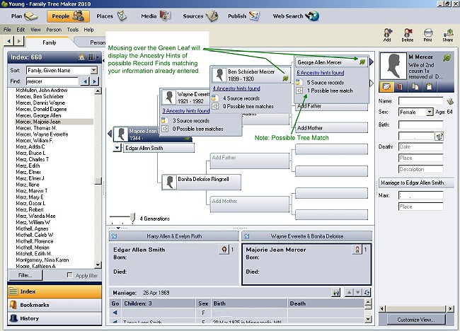Click index list scroll down arrow
Screen dimensions: 460x331
point(98,265)
